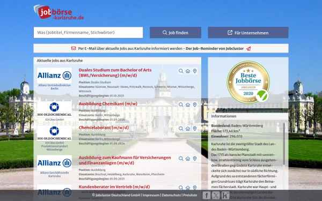Open the jobbörse-karlsruhe.de logo
Screen dimensions: 322x201
click(58, 12)
